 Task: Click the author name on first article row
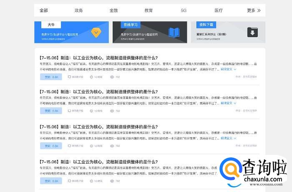pos(246,77)
